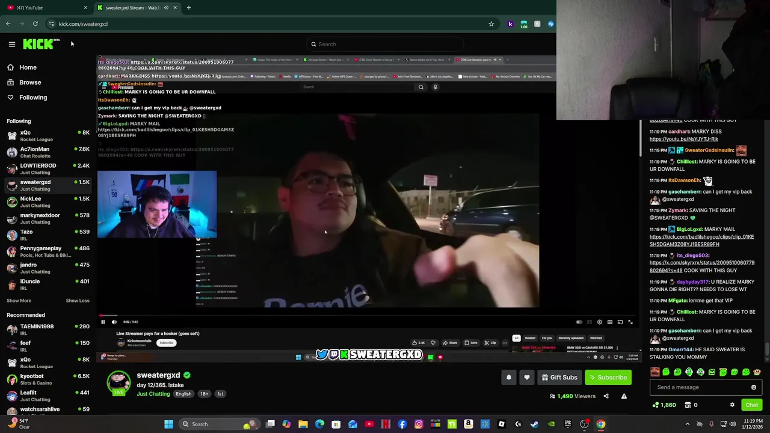The width and height of the screenshot is (770, 433).
Task: Open sweatergxd profile avatar
Action: click(119, 382)
